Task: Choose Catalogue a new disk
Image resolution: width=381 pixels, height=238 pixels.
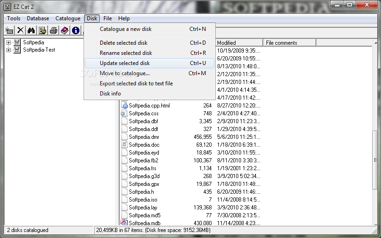Action: 150,29
